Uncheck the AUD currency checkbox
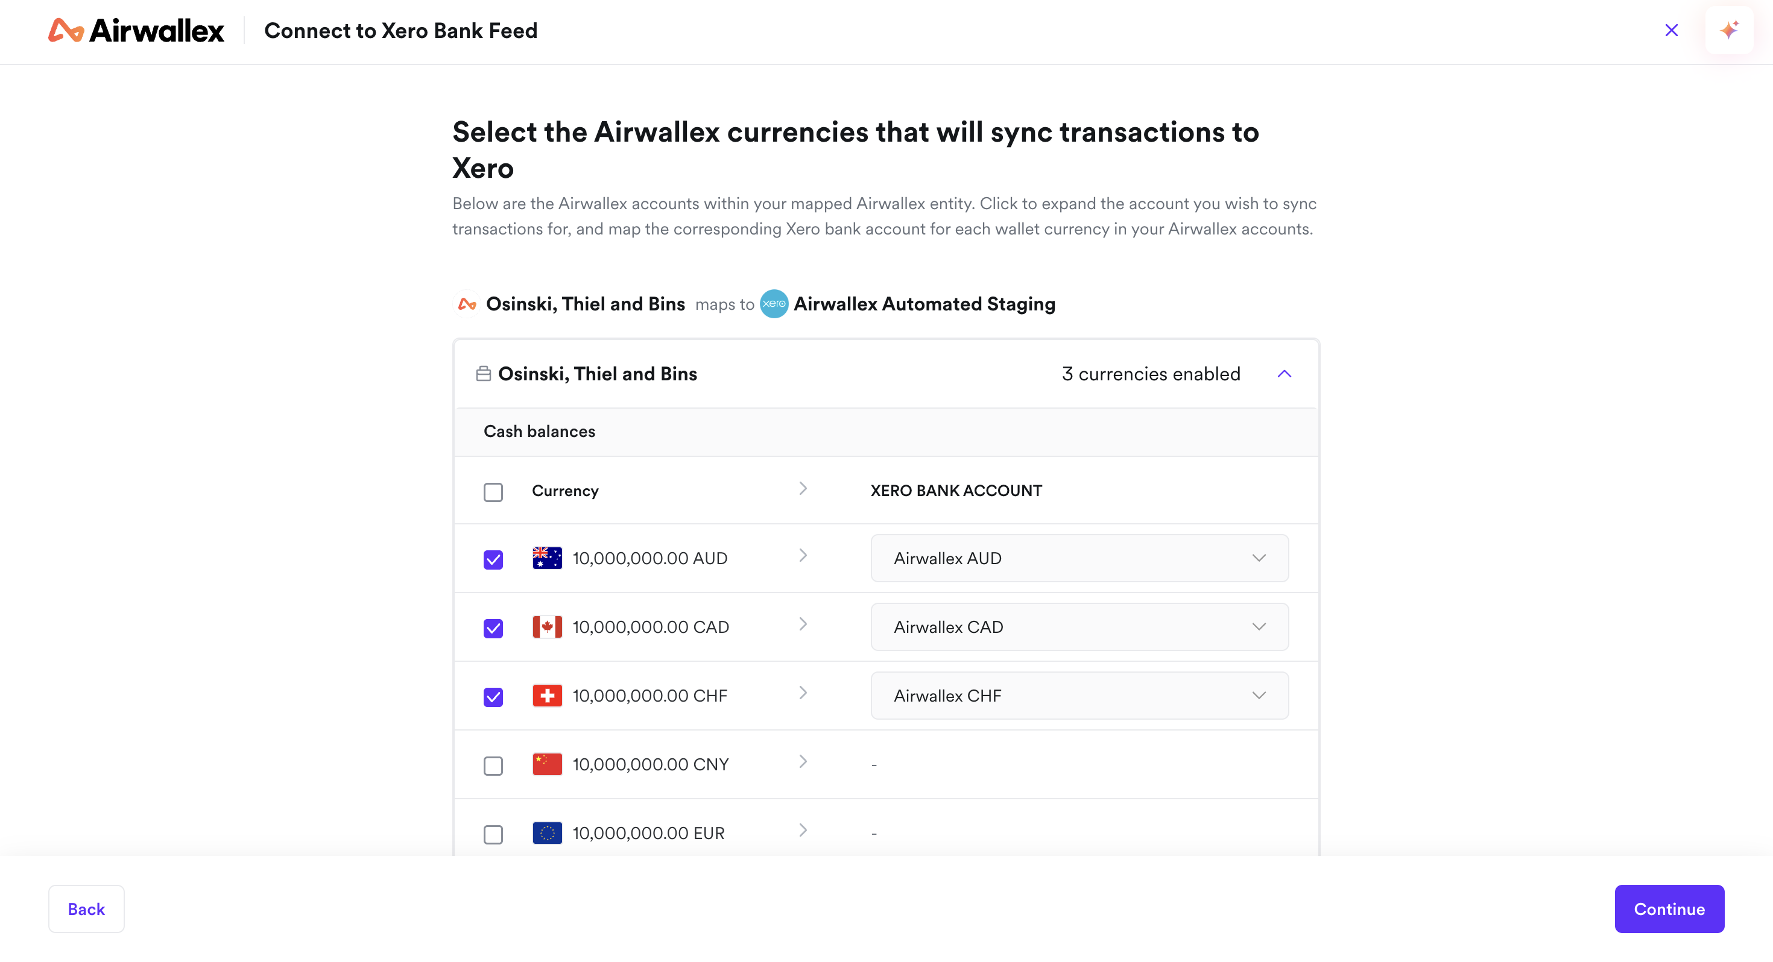 click(493, 559)
